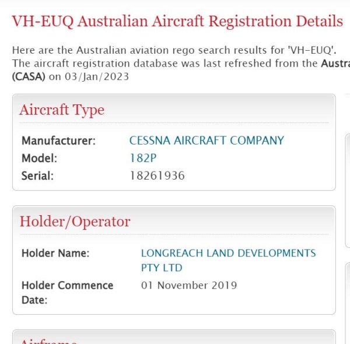
Task: Click the serial number 18261936
Action: click(157, 175)
